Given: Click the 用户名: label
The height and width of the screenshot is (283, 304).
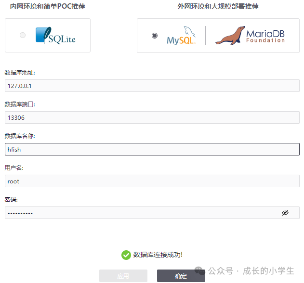Looking at the screenshot, I should click(x=14, y=168).
